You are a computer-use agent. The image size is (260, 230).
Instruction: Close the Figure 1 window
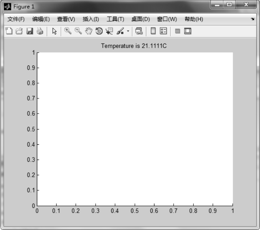246,5
